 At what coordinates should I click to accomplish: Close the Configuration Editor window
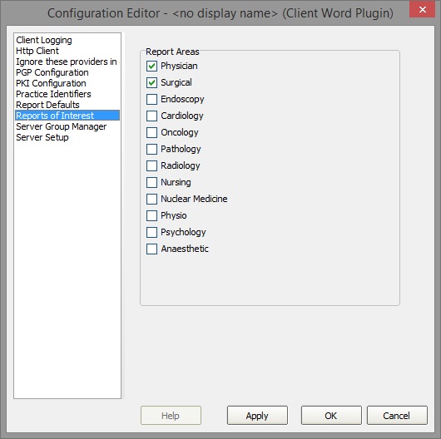(x=422, y=10)
